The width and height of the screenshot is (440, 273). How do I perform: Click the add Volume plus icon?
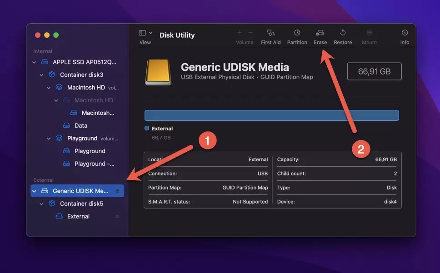(239, 32)
